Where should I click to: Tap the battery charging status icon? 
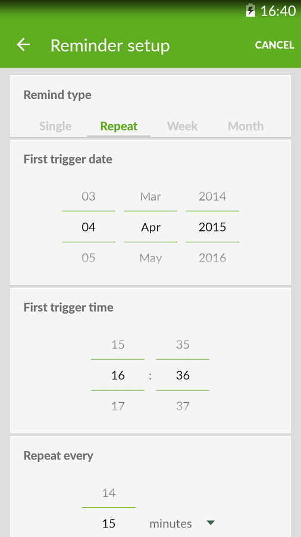250,11
